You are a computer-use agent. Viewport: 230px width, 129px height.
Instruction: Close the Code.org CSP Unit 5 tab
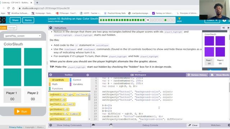pos(31,3)
